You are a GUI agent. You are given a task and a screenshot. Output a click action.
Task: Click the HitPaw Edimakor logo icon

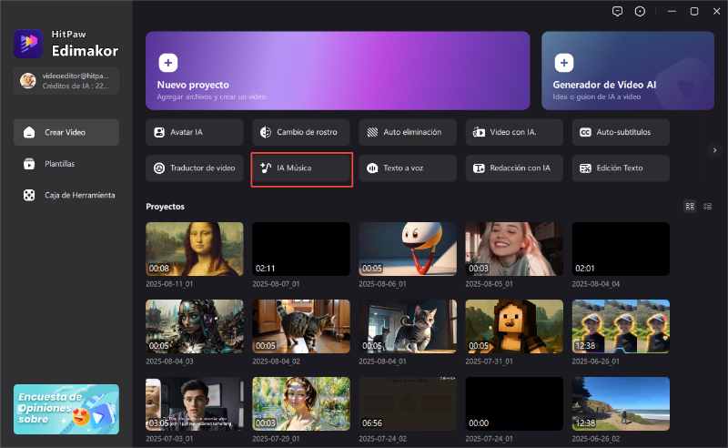[28, 43]
